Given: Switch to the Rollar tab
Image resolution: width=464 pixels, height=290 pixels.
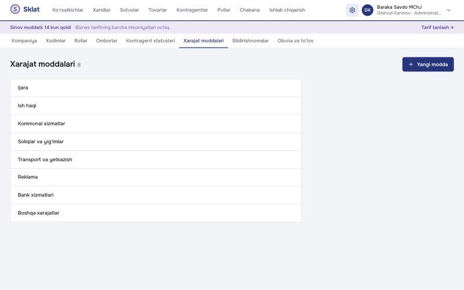Looking at the screenshot, I should [x=81, y=41].
